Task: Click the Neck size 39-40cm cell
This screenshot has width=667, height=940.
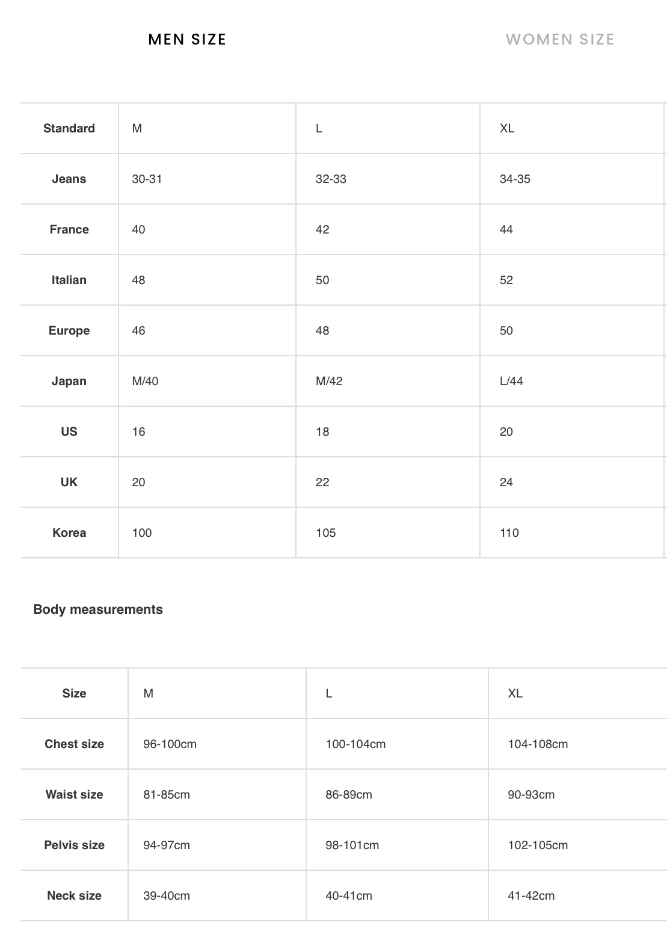Action: [x=167, y=895]
